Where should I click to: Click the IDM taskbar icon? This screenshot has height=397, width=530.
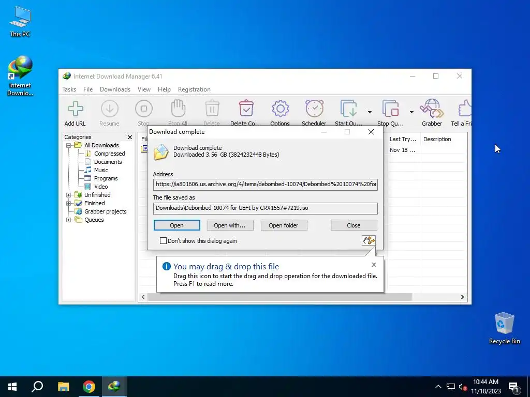pos(114,387)
